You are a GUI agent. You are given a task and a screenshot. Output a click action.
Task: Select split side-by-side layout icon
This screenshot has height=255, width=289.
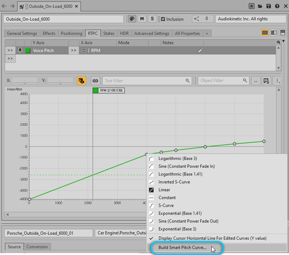click(274, 33)
